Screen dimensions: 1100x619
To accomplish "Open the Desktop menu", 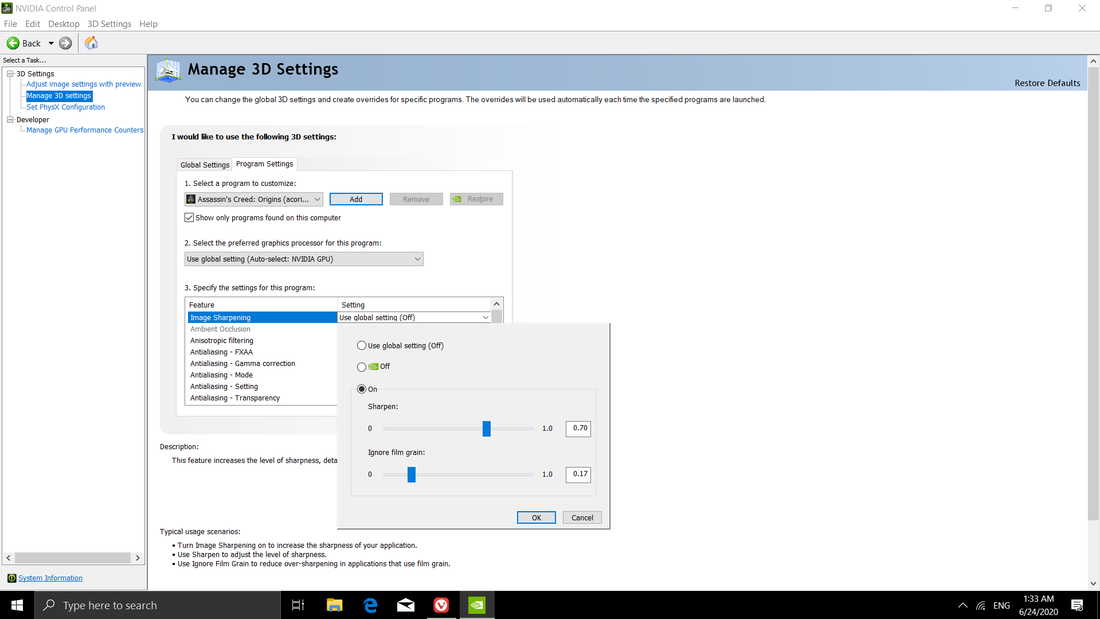I will (x=64, y=24).
